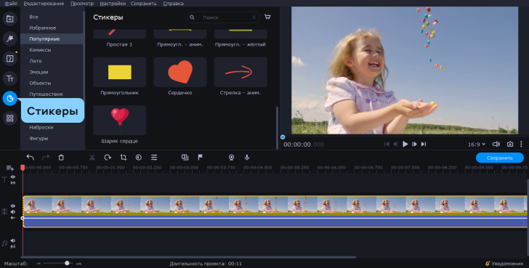This screenshot has width=529, height=268.
Task: Select the Crop tool
Action: tap(123, 157)
